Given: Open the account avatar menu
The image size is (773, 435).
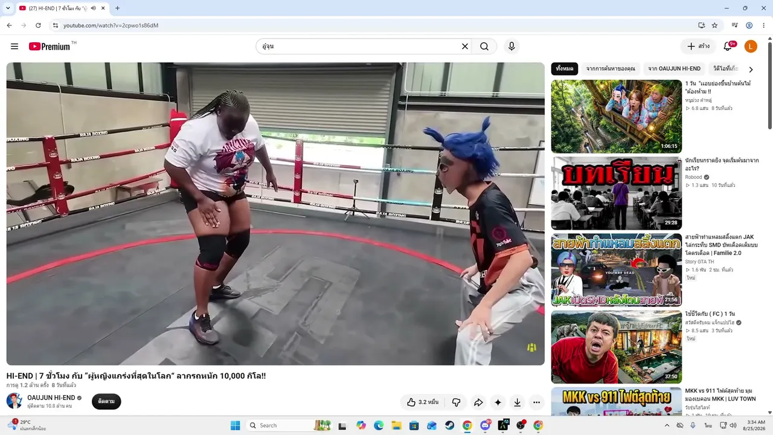Looking at the screenshot, I should (x=751, y=47).
